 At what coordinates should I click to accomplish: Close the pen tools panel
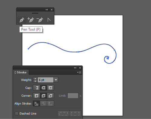pyautogui.click(x=52, y=10)
